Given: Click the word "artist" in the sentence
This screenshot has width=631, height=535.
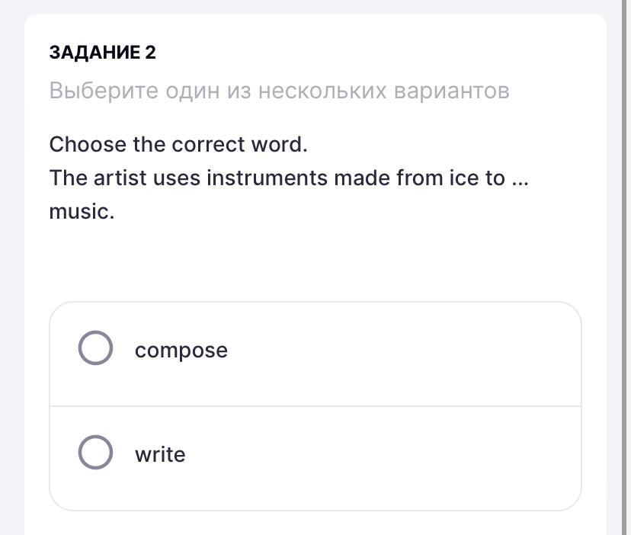Looking at the screenshot, I should click(x=120, y=178).
